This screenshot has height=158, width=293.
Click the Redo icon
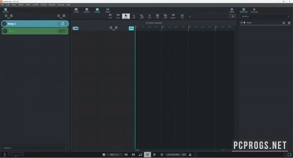click(118, 16)
